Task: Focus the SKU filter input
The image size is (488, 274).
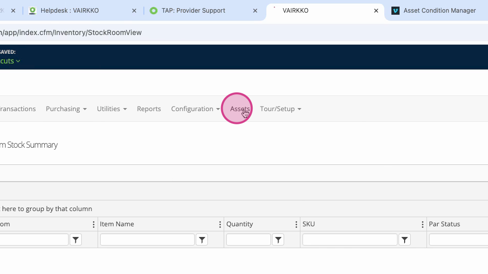Action: [x=350, y=239]
